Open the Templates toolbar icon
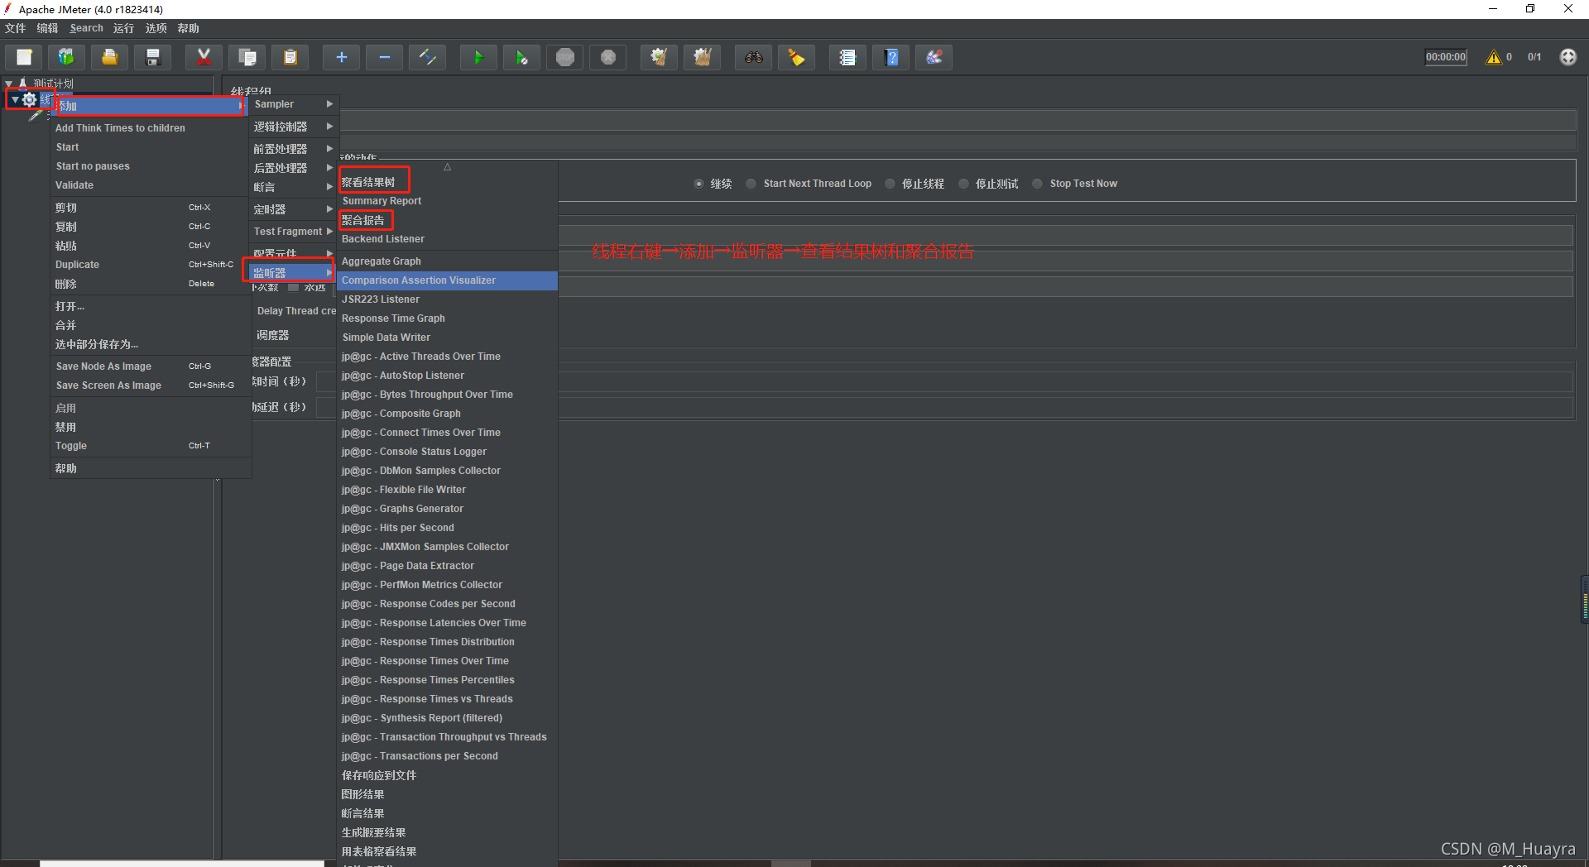 click(x=67, y=57)
